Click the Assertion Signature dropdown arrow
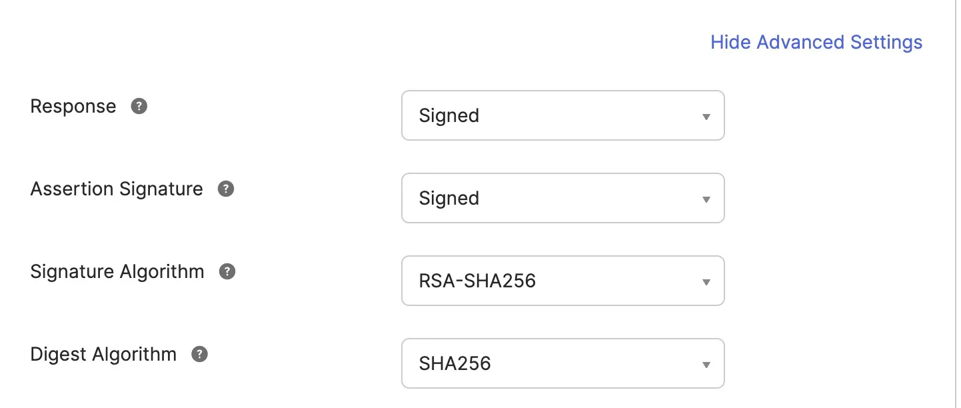Screen dimensions: 961x408 pos(706,198)
